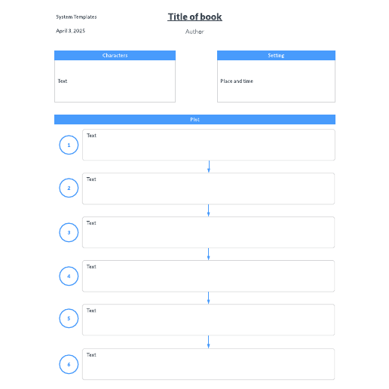Select the Setting header bar
389x389 pixels.
click(x=276, y=55)
